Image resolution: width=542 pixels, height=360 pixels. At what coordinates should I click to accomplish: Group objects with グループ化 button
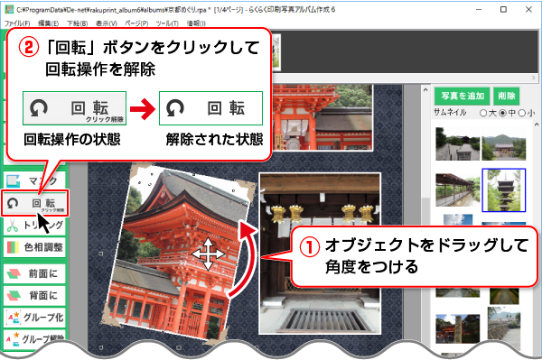(34, 318)
